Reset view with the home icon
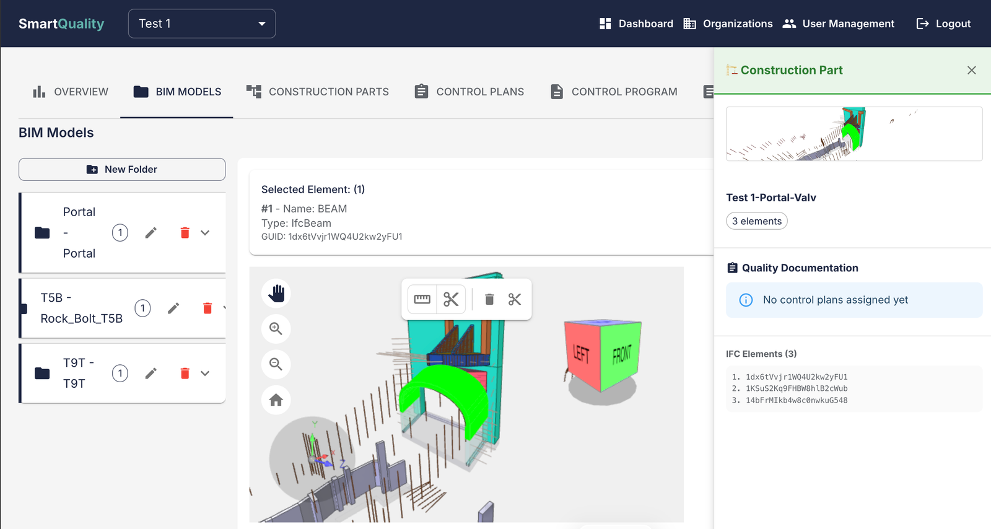 click(x=276, y=400)
